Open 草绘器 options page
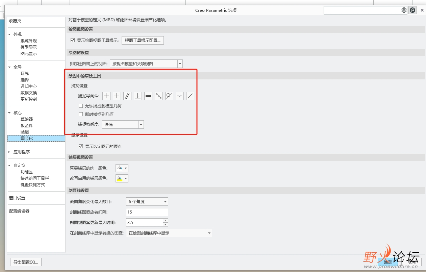426x272 pixels. (27, 119)
